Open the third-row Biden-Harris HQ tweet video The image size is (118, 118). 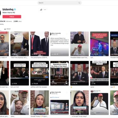tap(59, 102)
